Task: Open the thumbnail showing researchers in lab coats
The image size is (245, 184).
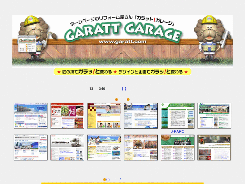Action: click(141, 115)
